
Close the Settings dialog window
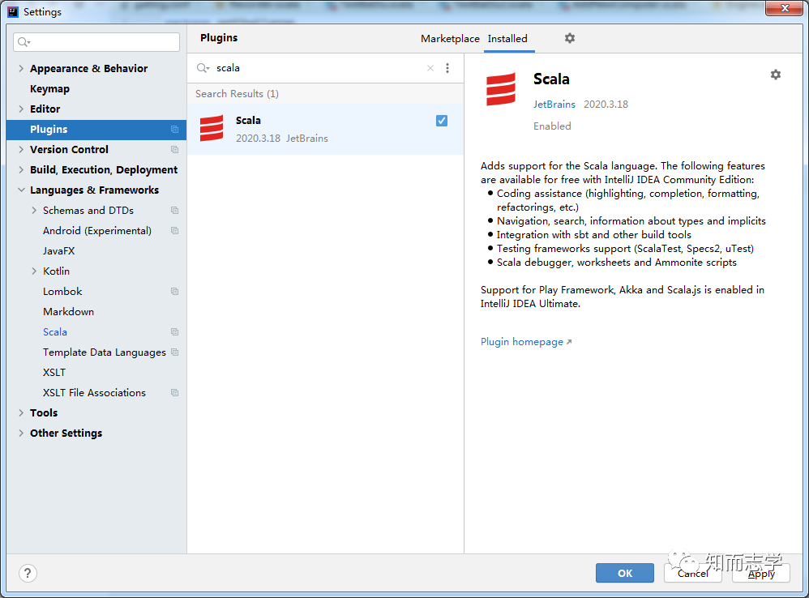tap(784, 8)
